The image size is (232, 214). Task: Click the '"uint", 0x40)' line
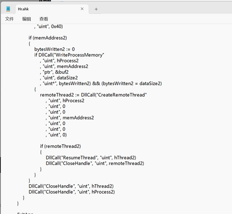[x=49, y=26]
